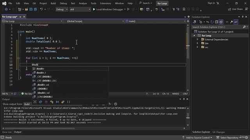Select 'double' in IntelliSense list
This screenshot has width=250, height=140.
pyautogui.click(x=70, y=68)
